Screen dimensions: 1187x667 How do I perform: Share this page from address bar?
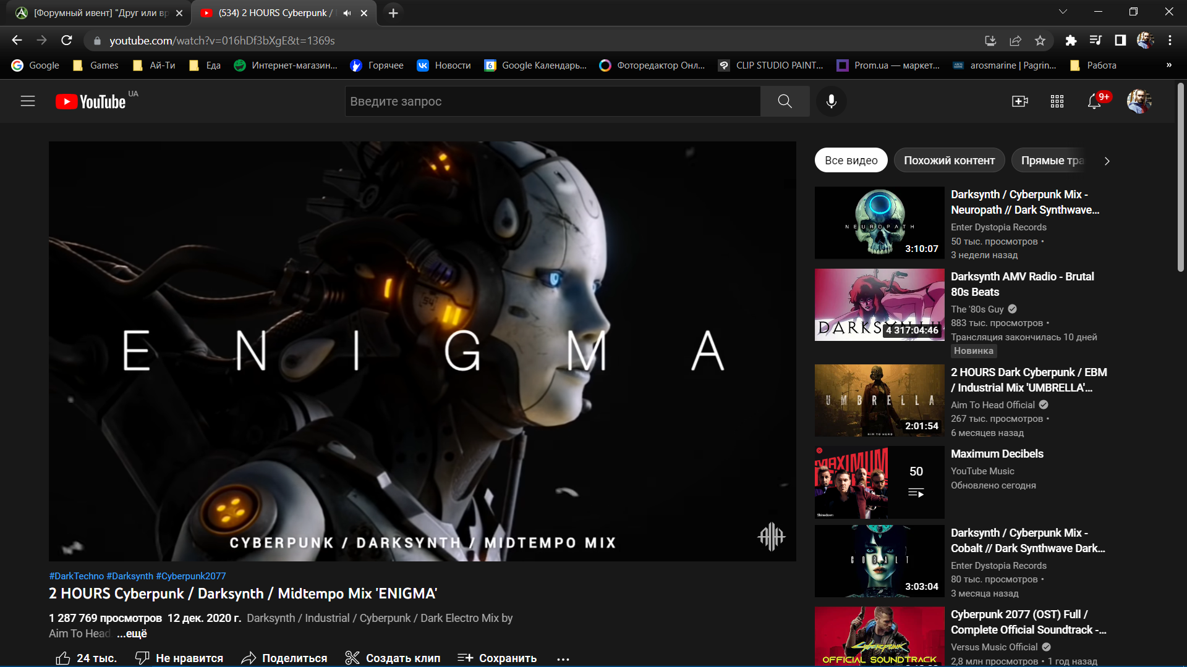[1015, 40]
